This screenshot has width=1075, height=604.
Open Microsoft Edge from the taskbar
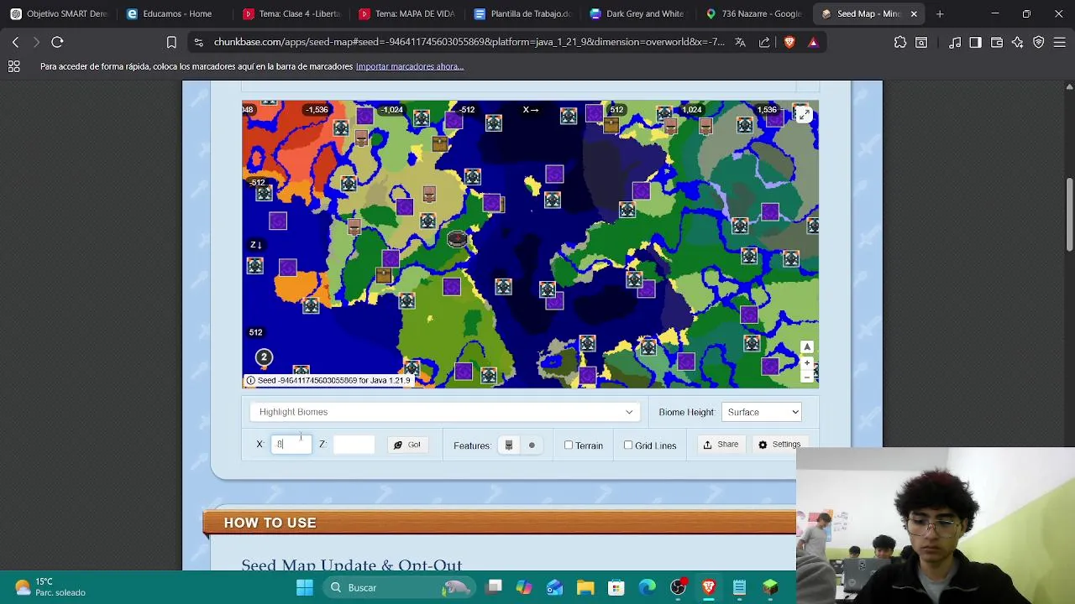pyautogui.click(x=647, y=587)
